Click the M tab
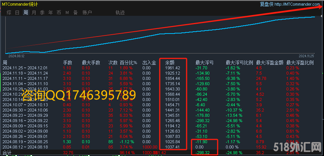The height and width of the screenshot is (156, 324). (x=67, y=12)
